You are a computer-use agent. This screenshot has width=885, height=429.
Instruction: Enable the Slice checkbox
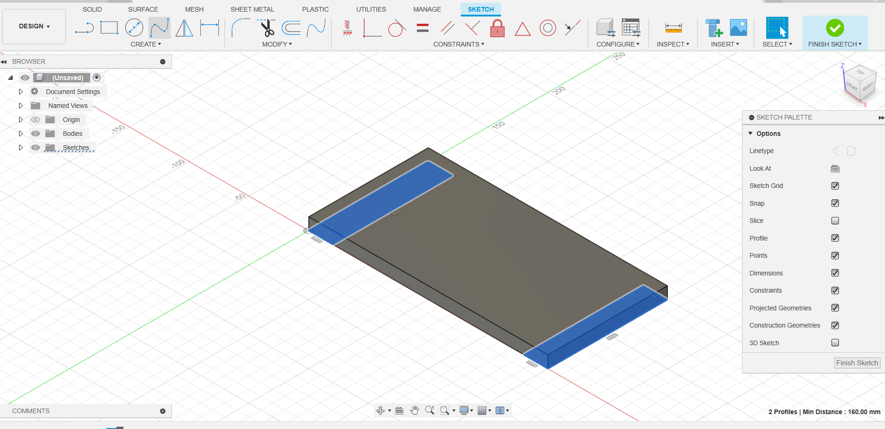835,221
